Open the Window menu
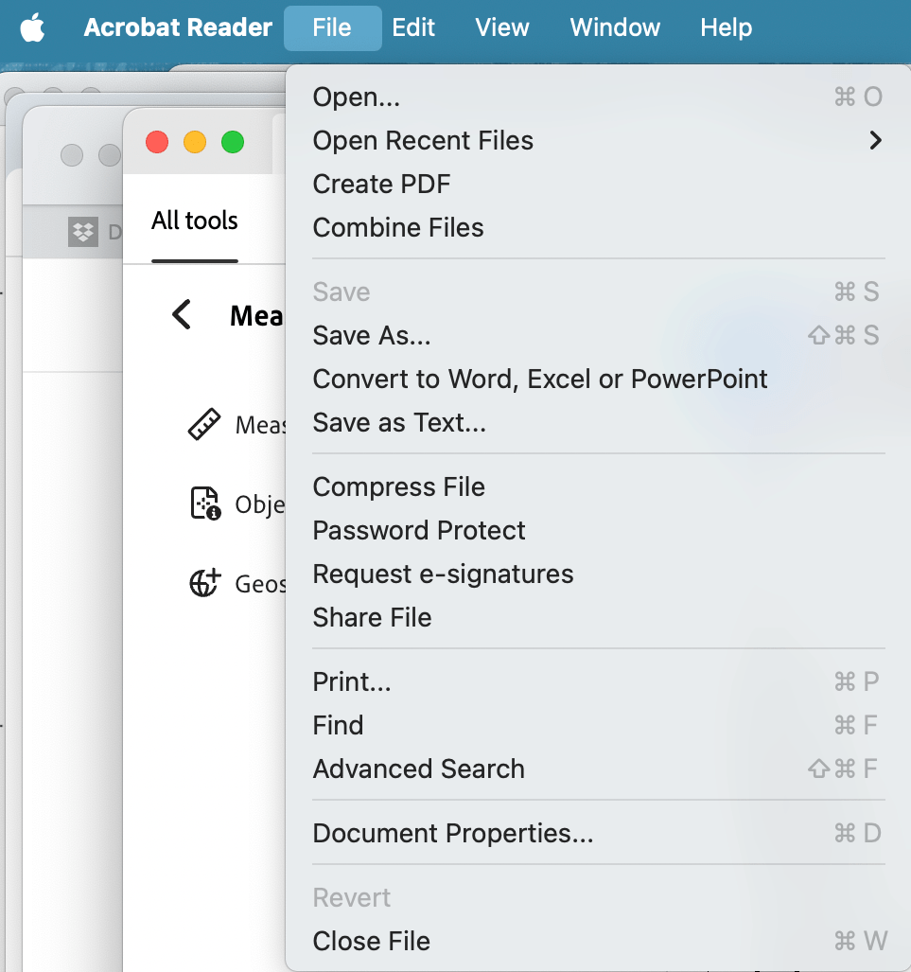This screenshot has height=972, width=911. click(614, 27)
